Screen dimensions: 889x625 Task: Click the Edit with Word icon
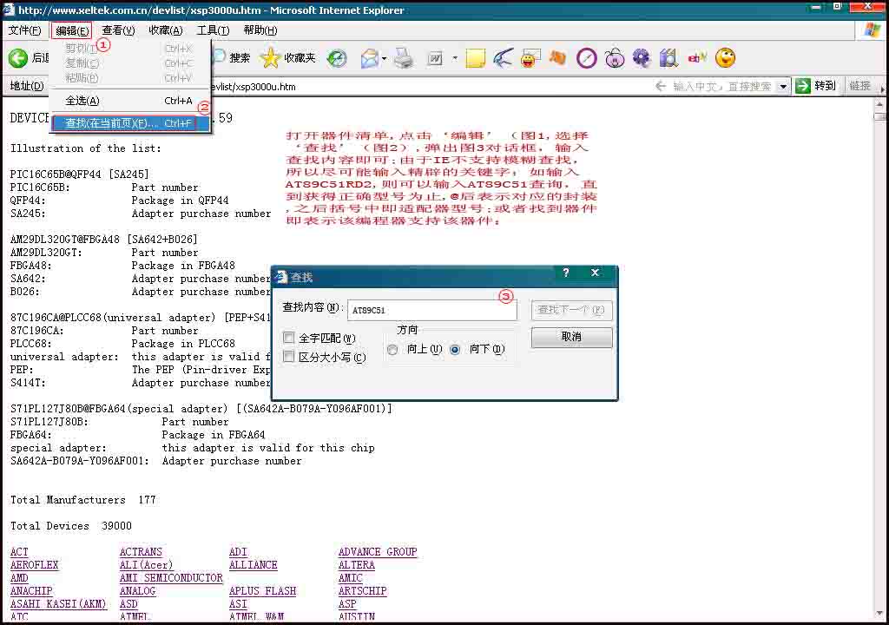pyautogui.click(x=435, y=58)
